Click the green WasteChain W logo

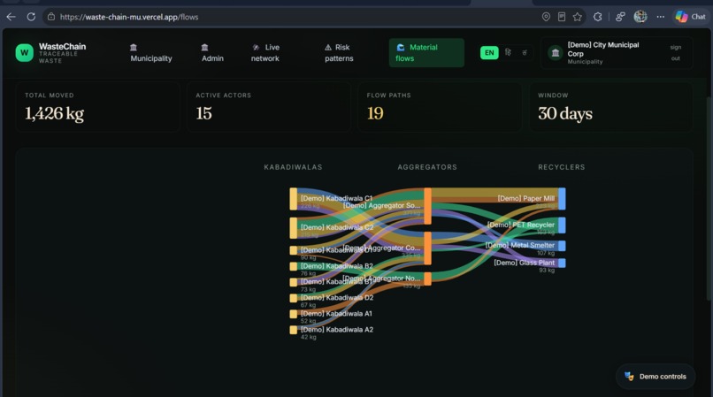[24, 53]
